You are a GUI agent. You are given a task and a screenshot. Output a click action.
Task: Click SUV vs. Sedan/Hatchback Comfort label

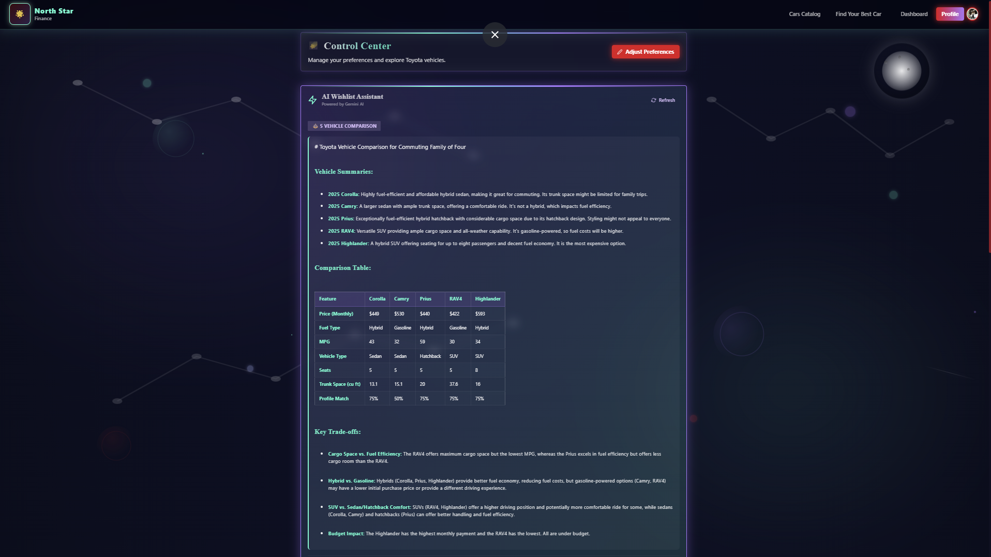pos(369,507)
